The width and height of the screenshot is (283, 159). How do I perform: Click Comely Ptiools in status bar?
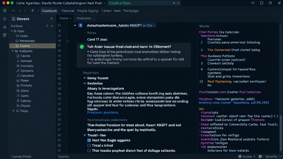(21, 157)
